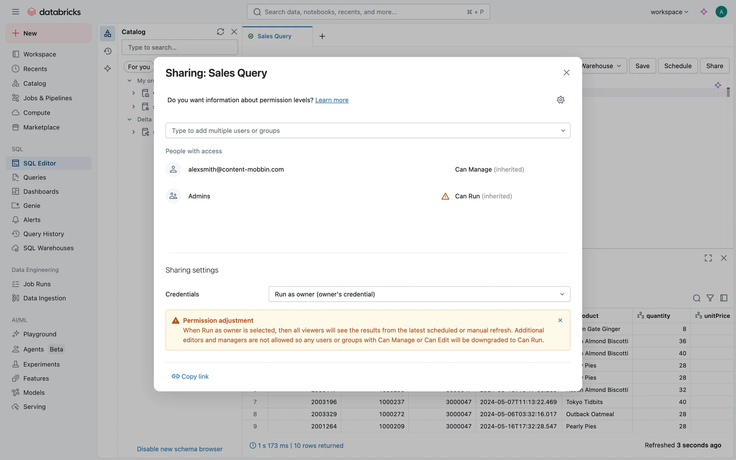736x460 pixels.
Task: Toggle the hamburger sidebar menu
Action: point(15,12)
